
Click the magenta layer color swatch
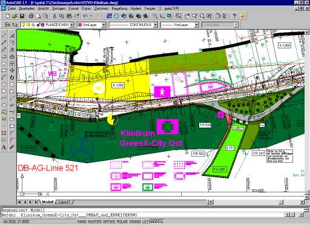[x=42, y=25]
